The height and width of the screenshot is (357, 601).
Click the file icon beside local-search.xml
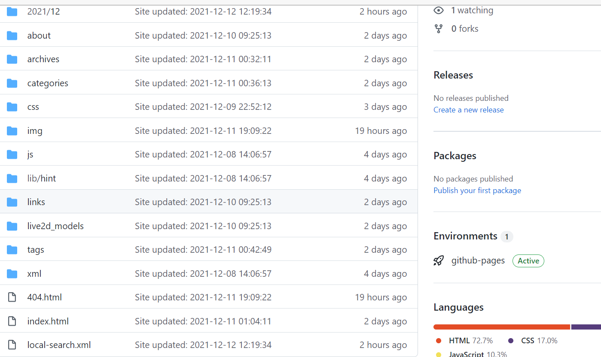coord(12,345)
